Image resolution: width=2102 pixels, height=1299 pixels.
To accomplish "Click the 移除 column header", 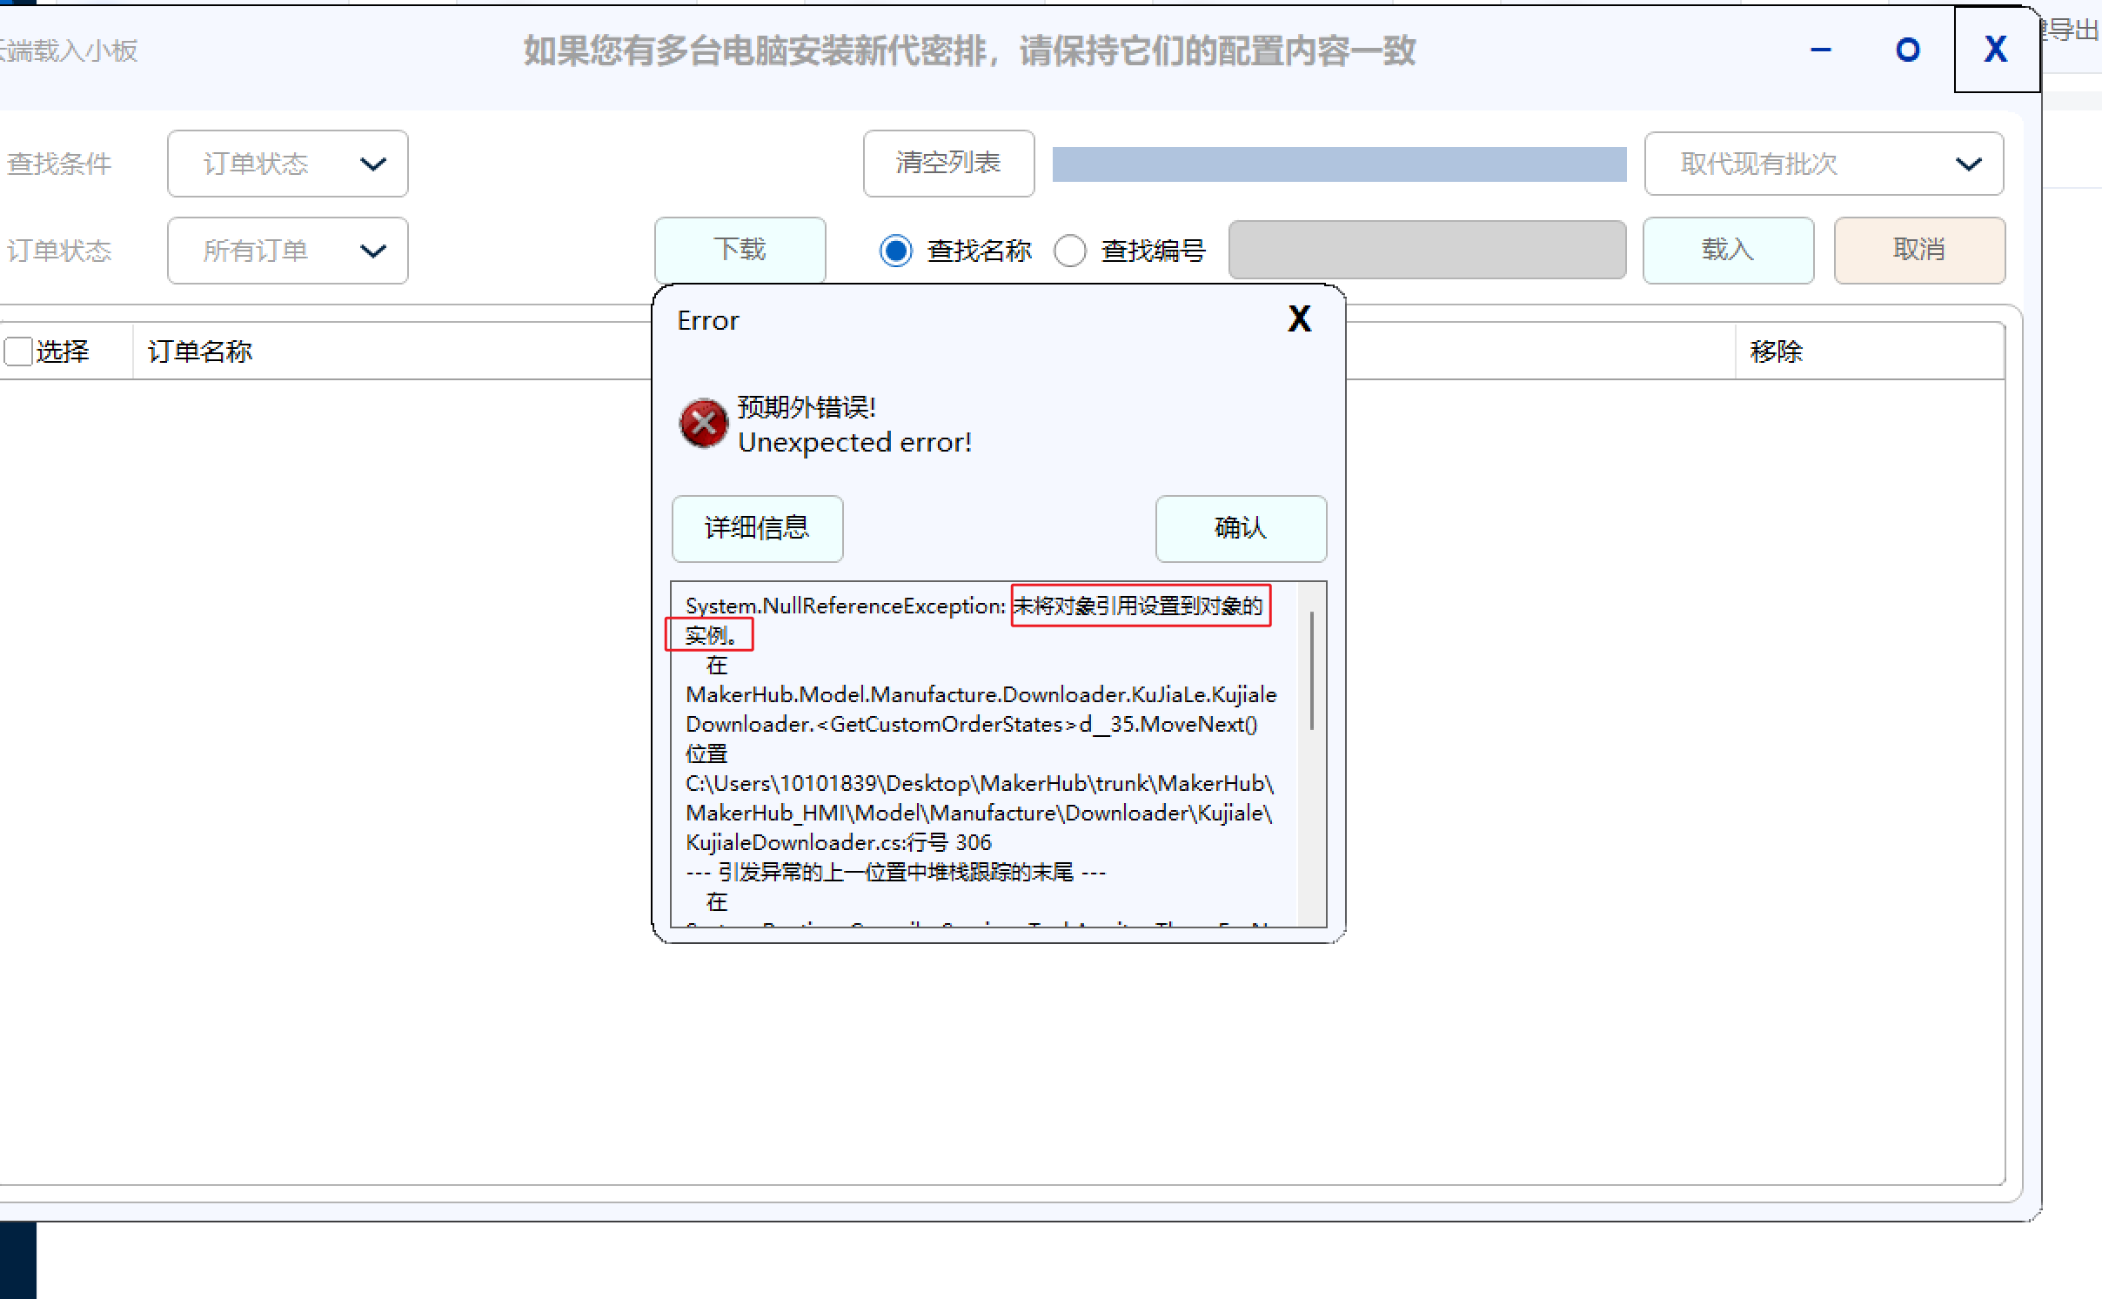I will (1777, 352).
